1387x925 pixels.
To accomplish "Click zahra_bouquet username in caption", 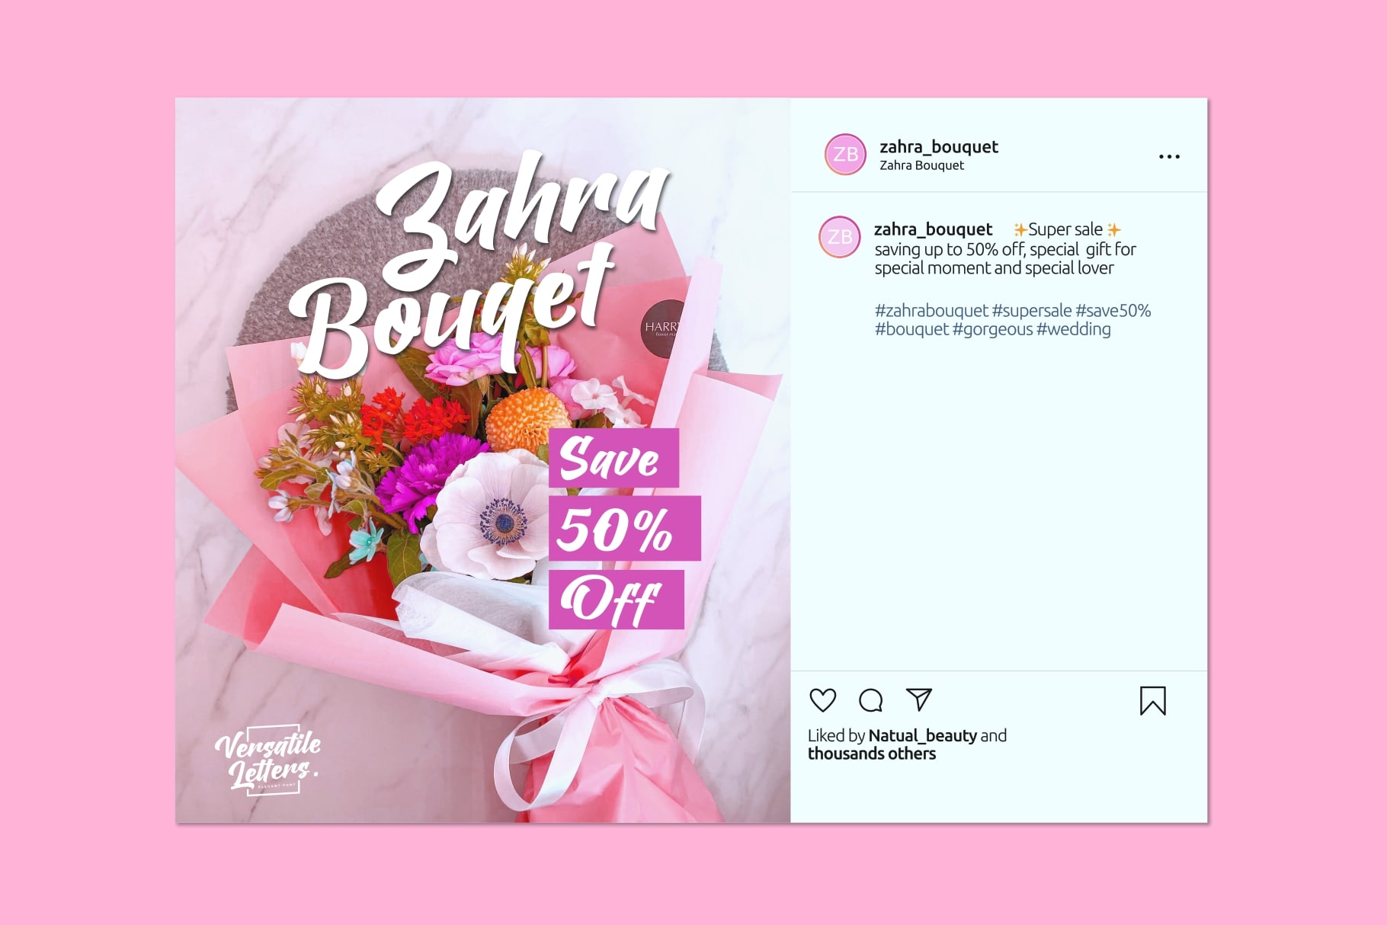I will click(x=933, y=229).
